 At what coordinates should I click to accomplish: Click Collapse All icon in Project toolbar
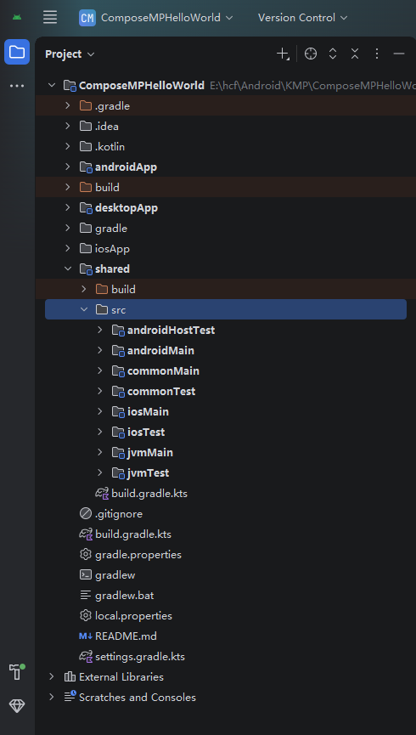click(x=355, y=54)
